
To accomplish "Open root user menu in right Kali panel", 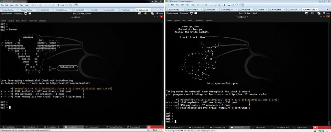I will point(326,13).
